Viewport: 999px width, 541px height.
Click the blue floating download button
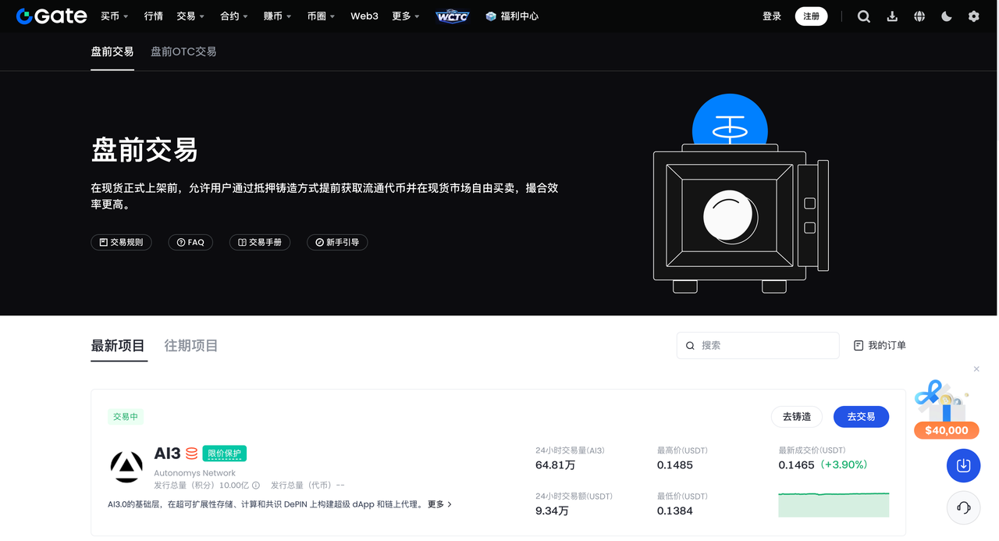(x=963, y=465)
